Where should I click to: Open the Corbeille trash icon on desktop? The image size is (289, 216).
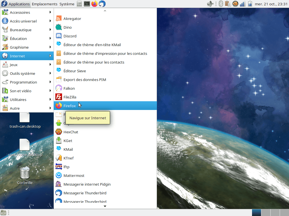coord(25,175)
